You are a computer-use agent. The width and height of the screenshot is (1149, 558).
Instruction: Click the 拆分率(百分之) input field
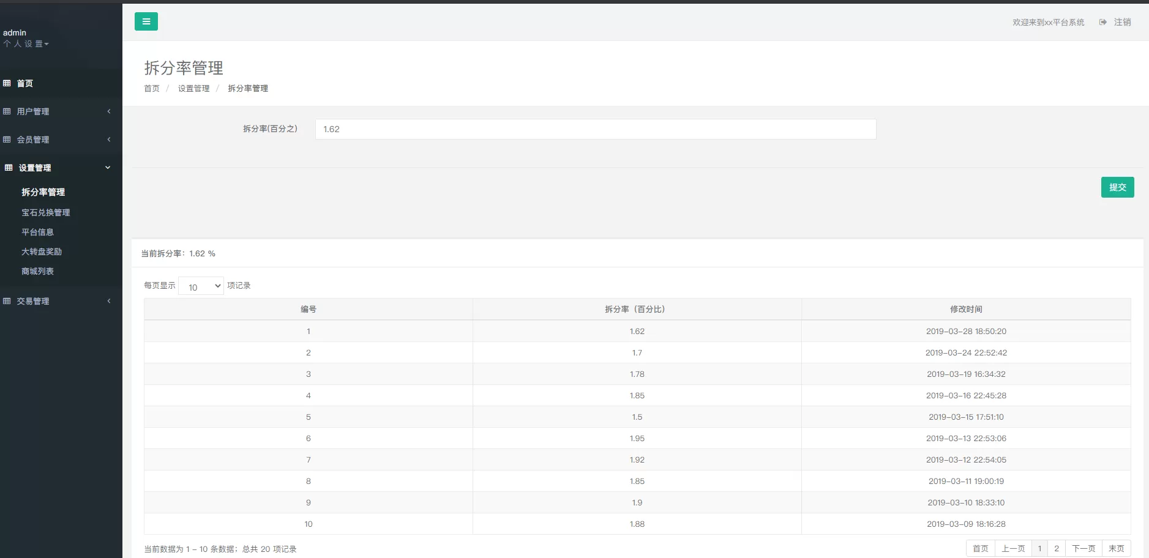tap(595, 129)
